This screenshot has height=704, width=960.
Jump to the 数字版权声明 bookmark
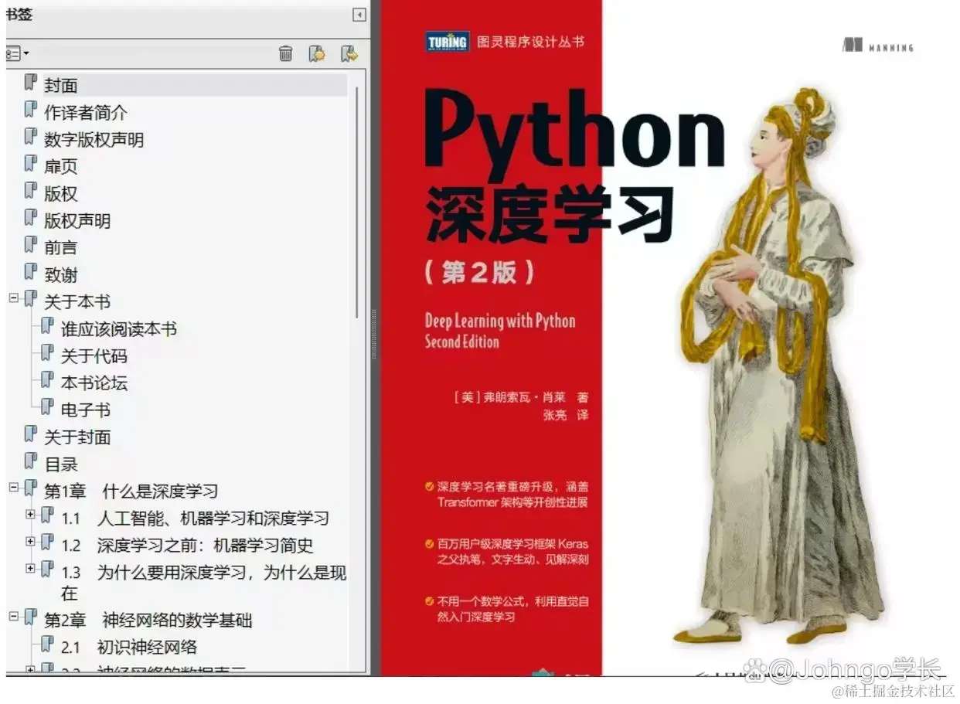[x=94, y=140]
